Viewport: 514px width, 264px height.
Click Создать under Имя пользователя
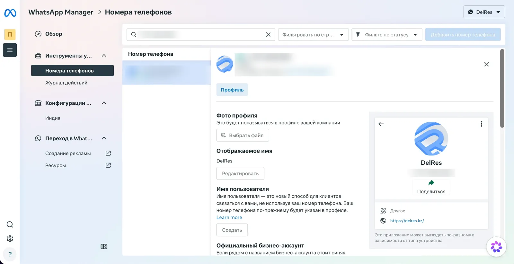(x=232, y=230)
